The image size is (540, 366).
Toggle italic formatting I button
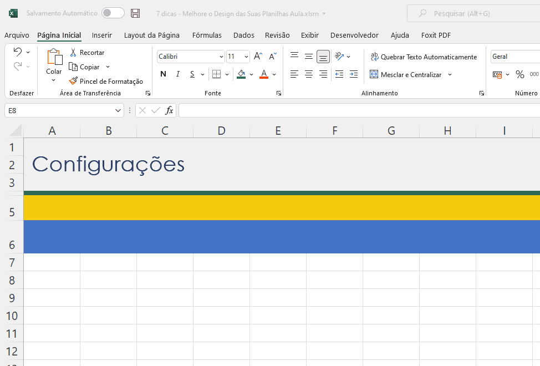click(x=178, y=74)
